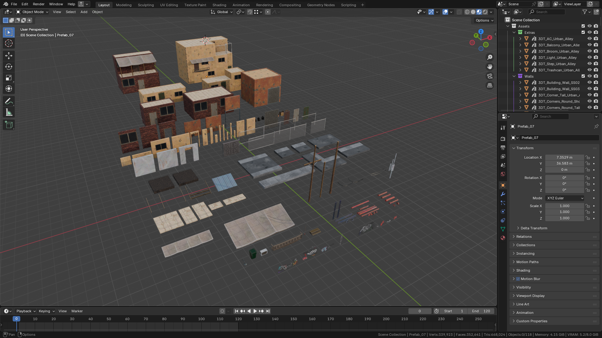This screenshot has height=338, width=602.
Task: Hide 3DT_AC_Urban_Alley with its eye icon
Action: point(589,39)
